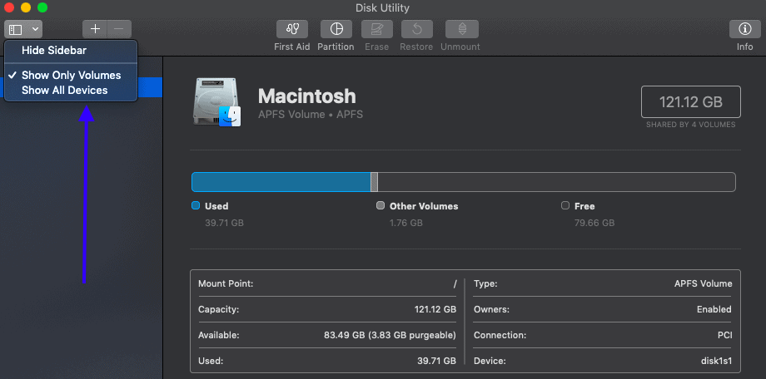Click the 39.71 GB value under Used legend
Screen dimensions: 766x379
224,223
